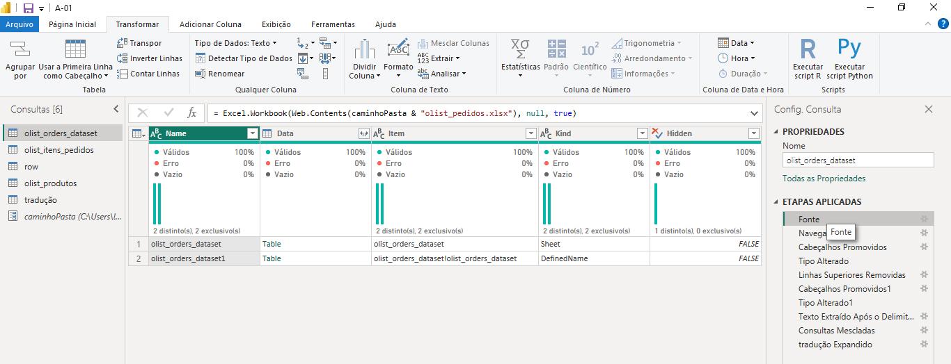Click the table corner menu icon
The image size is (951, 364).
point(138,133)
